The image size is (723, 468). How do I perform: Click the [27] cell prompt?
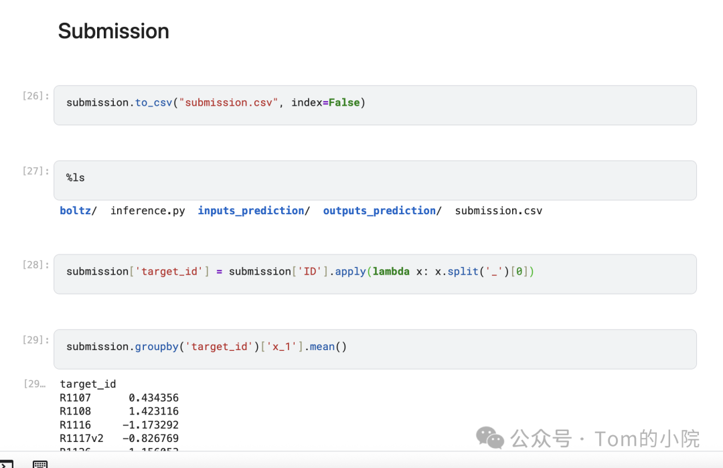click(35, 171)
